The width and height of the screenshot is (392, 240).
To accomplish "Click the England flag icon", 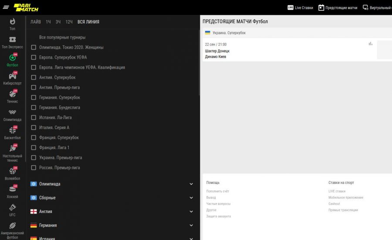I will [34, 212].
